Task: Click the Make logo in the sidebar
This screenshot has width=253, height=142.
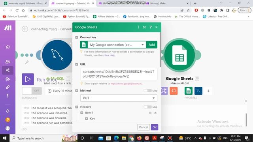Action: point(8,28)
